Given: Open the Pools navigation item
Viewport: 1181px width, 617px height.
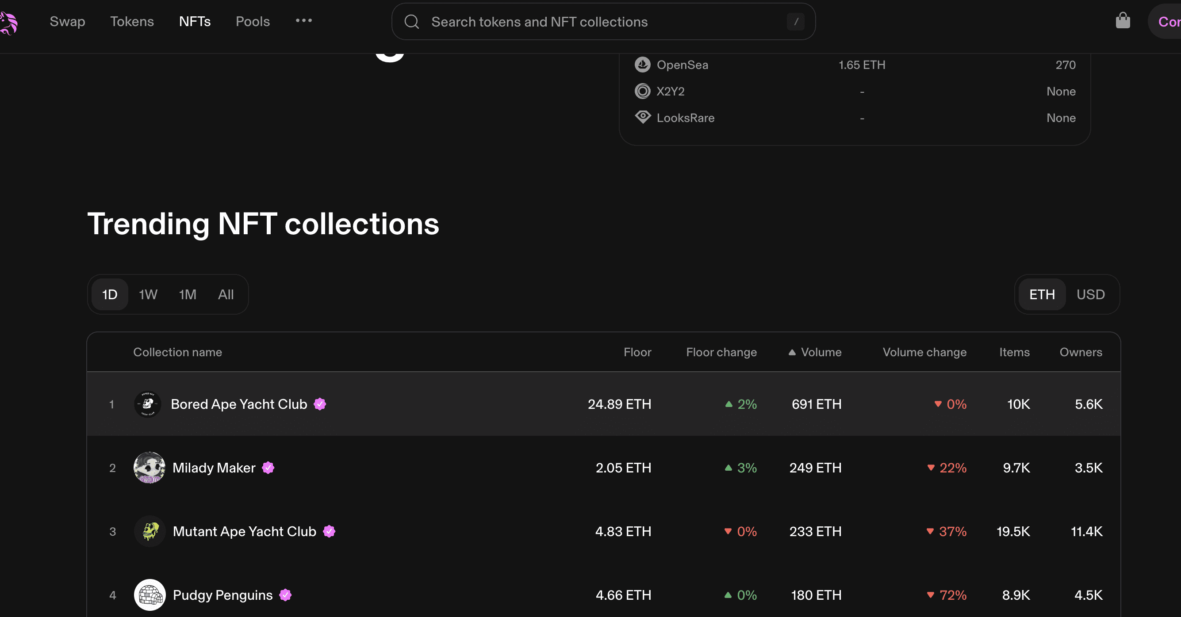Looking at the screenshot, I should 253,22.
